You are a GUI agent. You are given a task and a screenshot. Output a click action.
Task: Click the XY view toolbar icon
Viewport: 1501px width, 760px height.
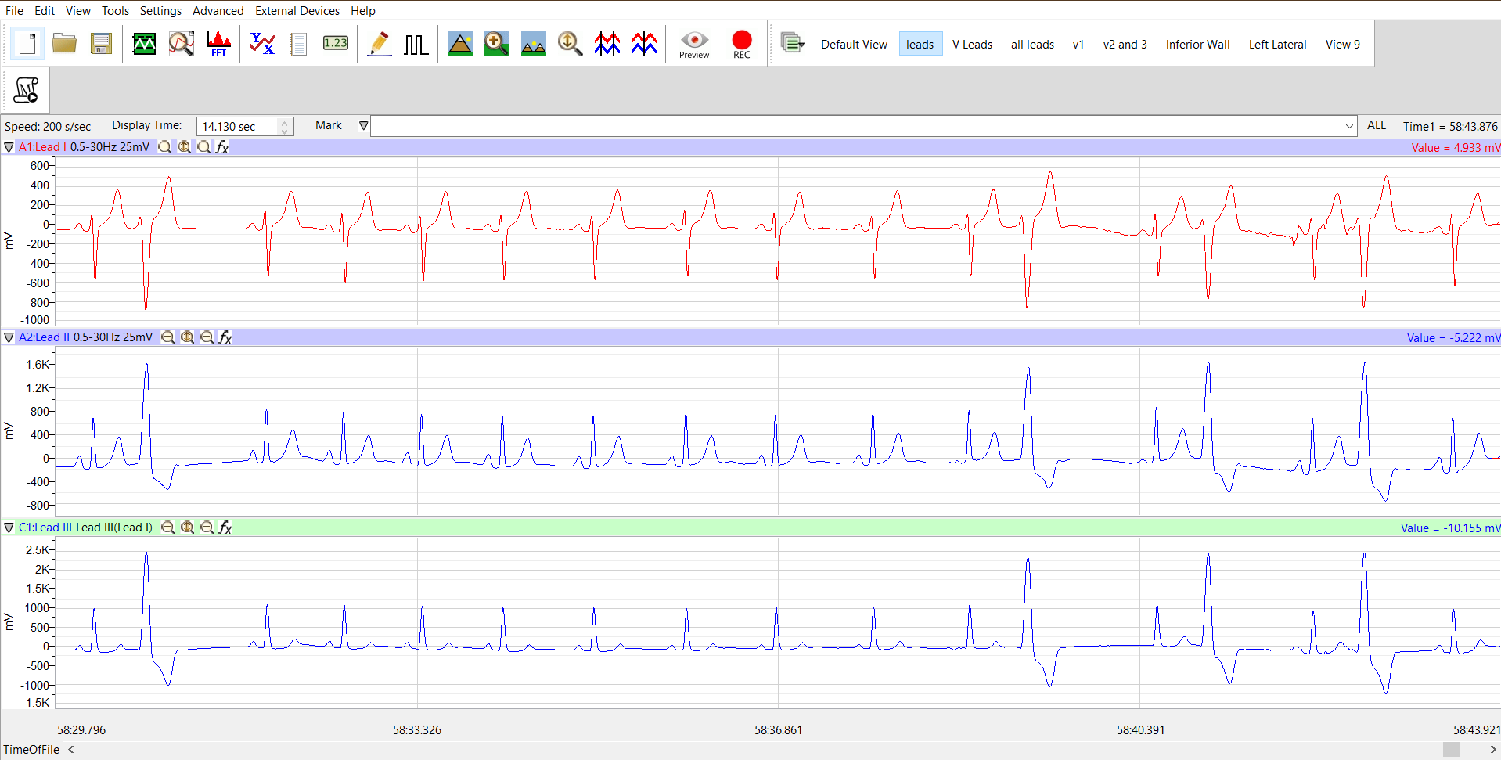click(262, 44)
